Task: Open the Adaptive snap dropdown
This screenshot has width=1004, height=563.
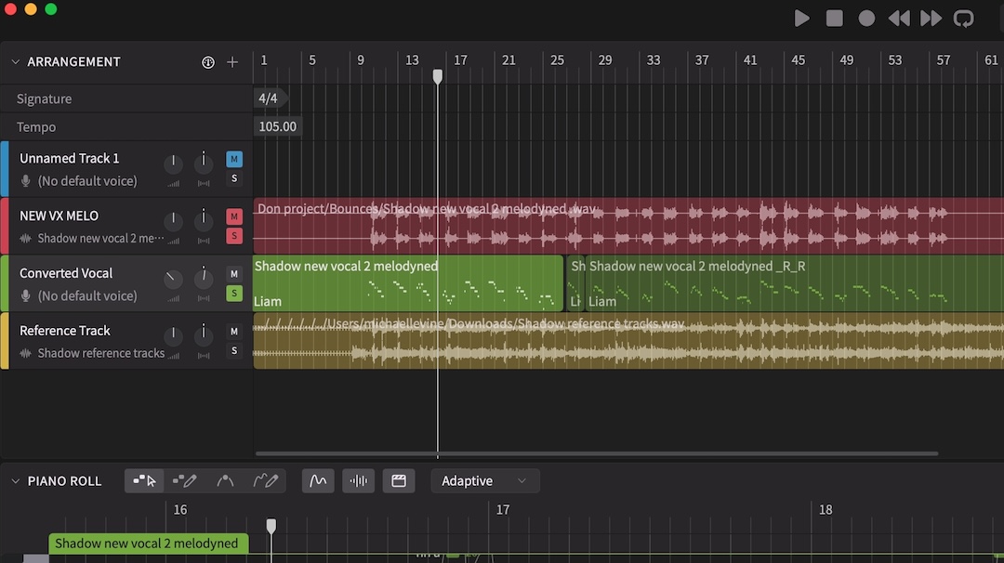Action: [x=484, y=480]
